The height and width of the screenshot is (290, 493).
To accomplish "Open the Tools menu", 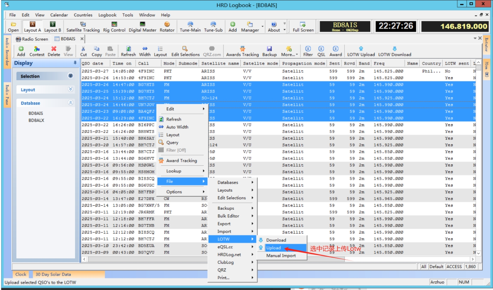I will tap(127, 15).
